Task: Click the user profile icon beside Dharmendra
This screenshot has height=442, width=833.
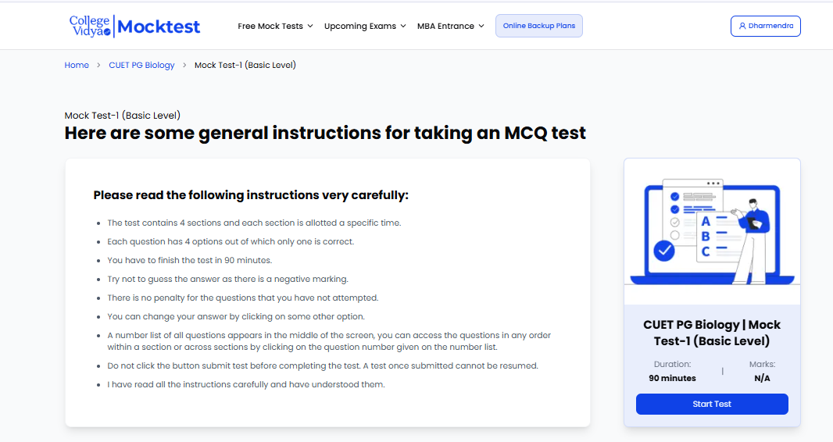Action: (742, 26)
